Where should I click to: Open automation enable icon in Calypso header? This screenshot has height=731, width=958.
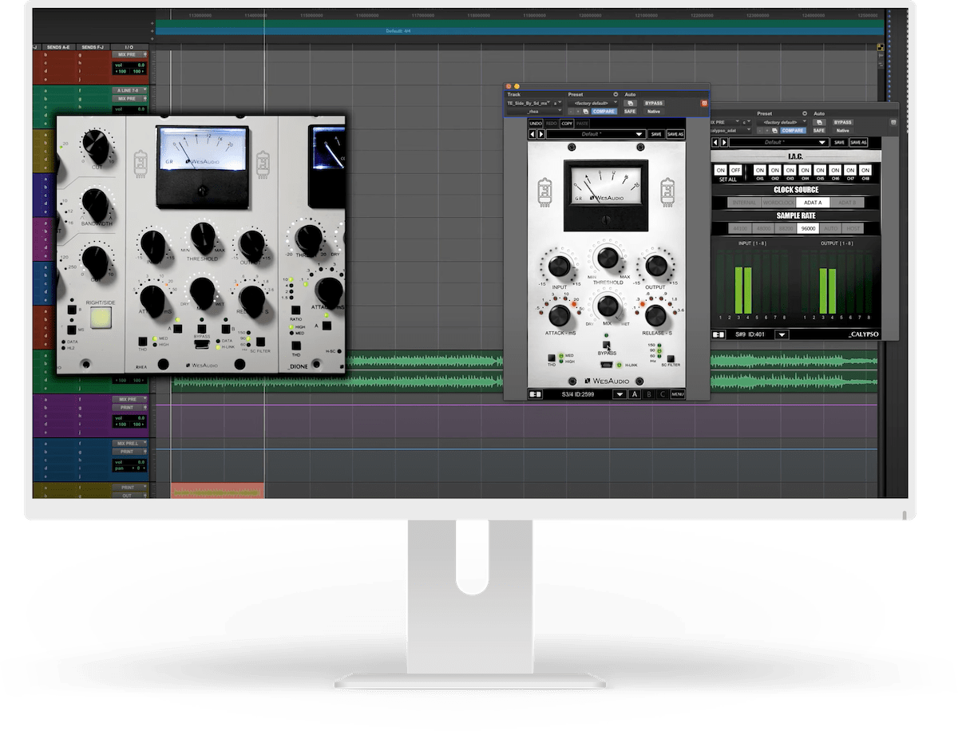tap(818, 122)
